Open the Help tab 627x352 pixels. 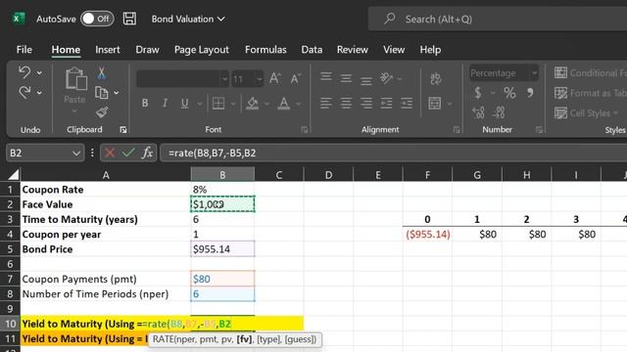click(x=430, y=50)
